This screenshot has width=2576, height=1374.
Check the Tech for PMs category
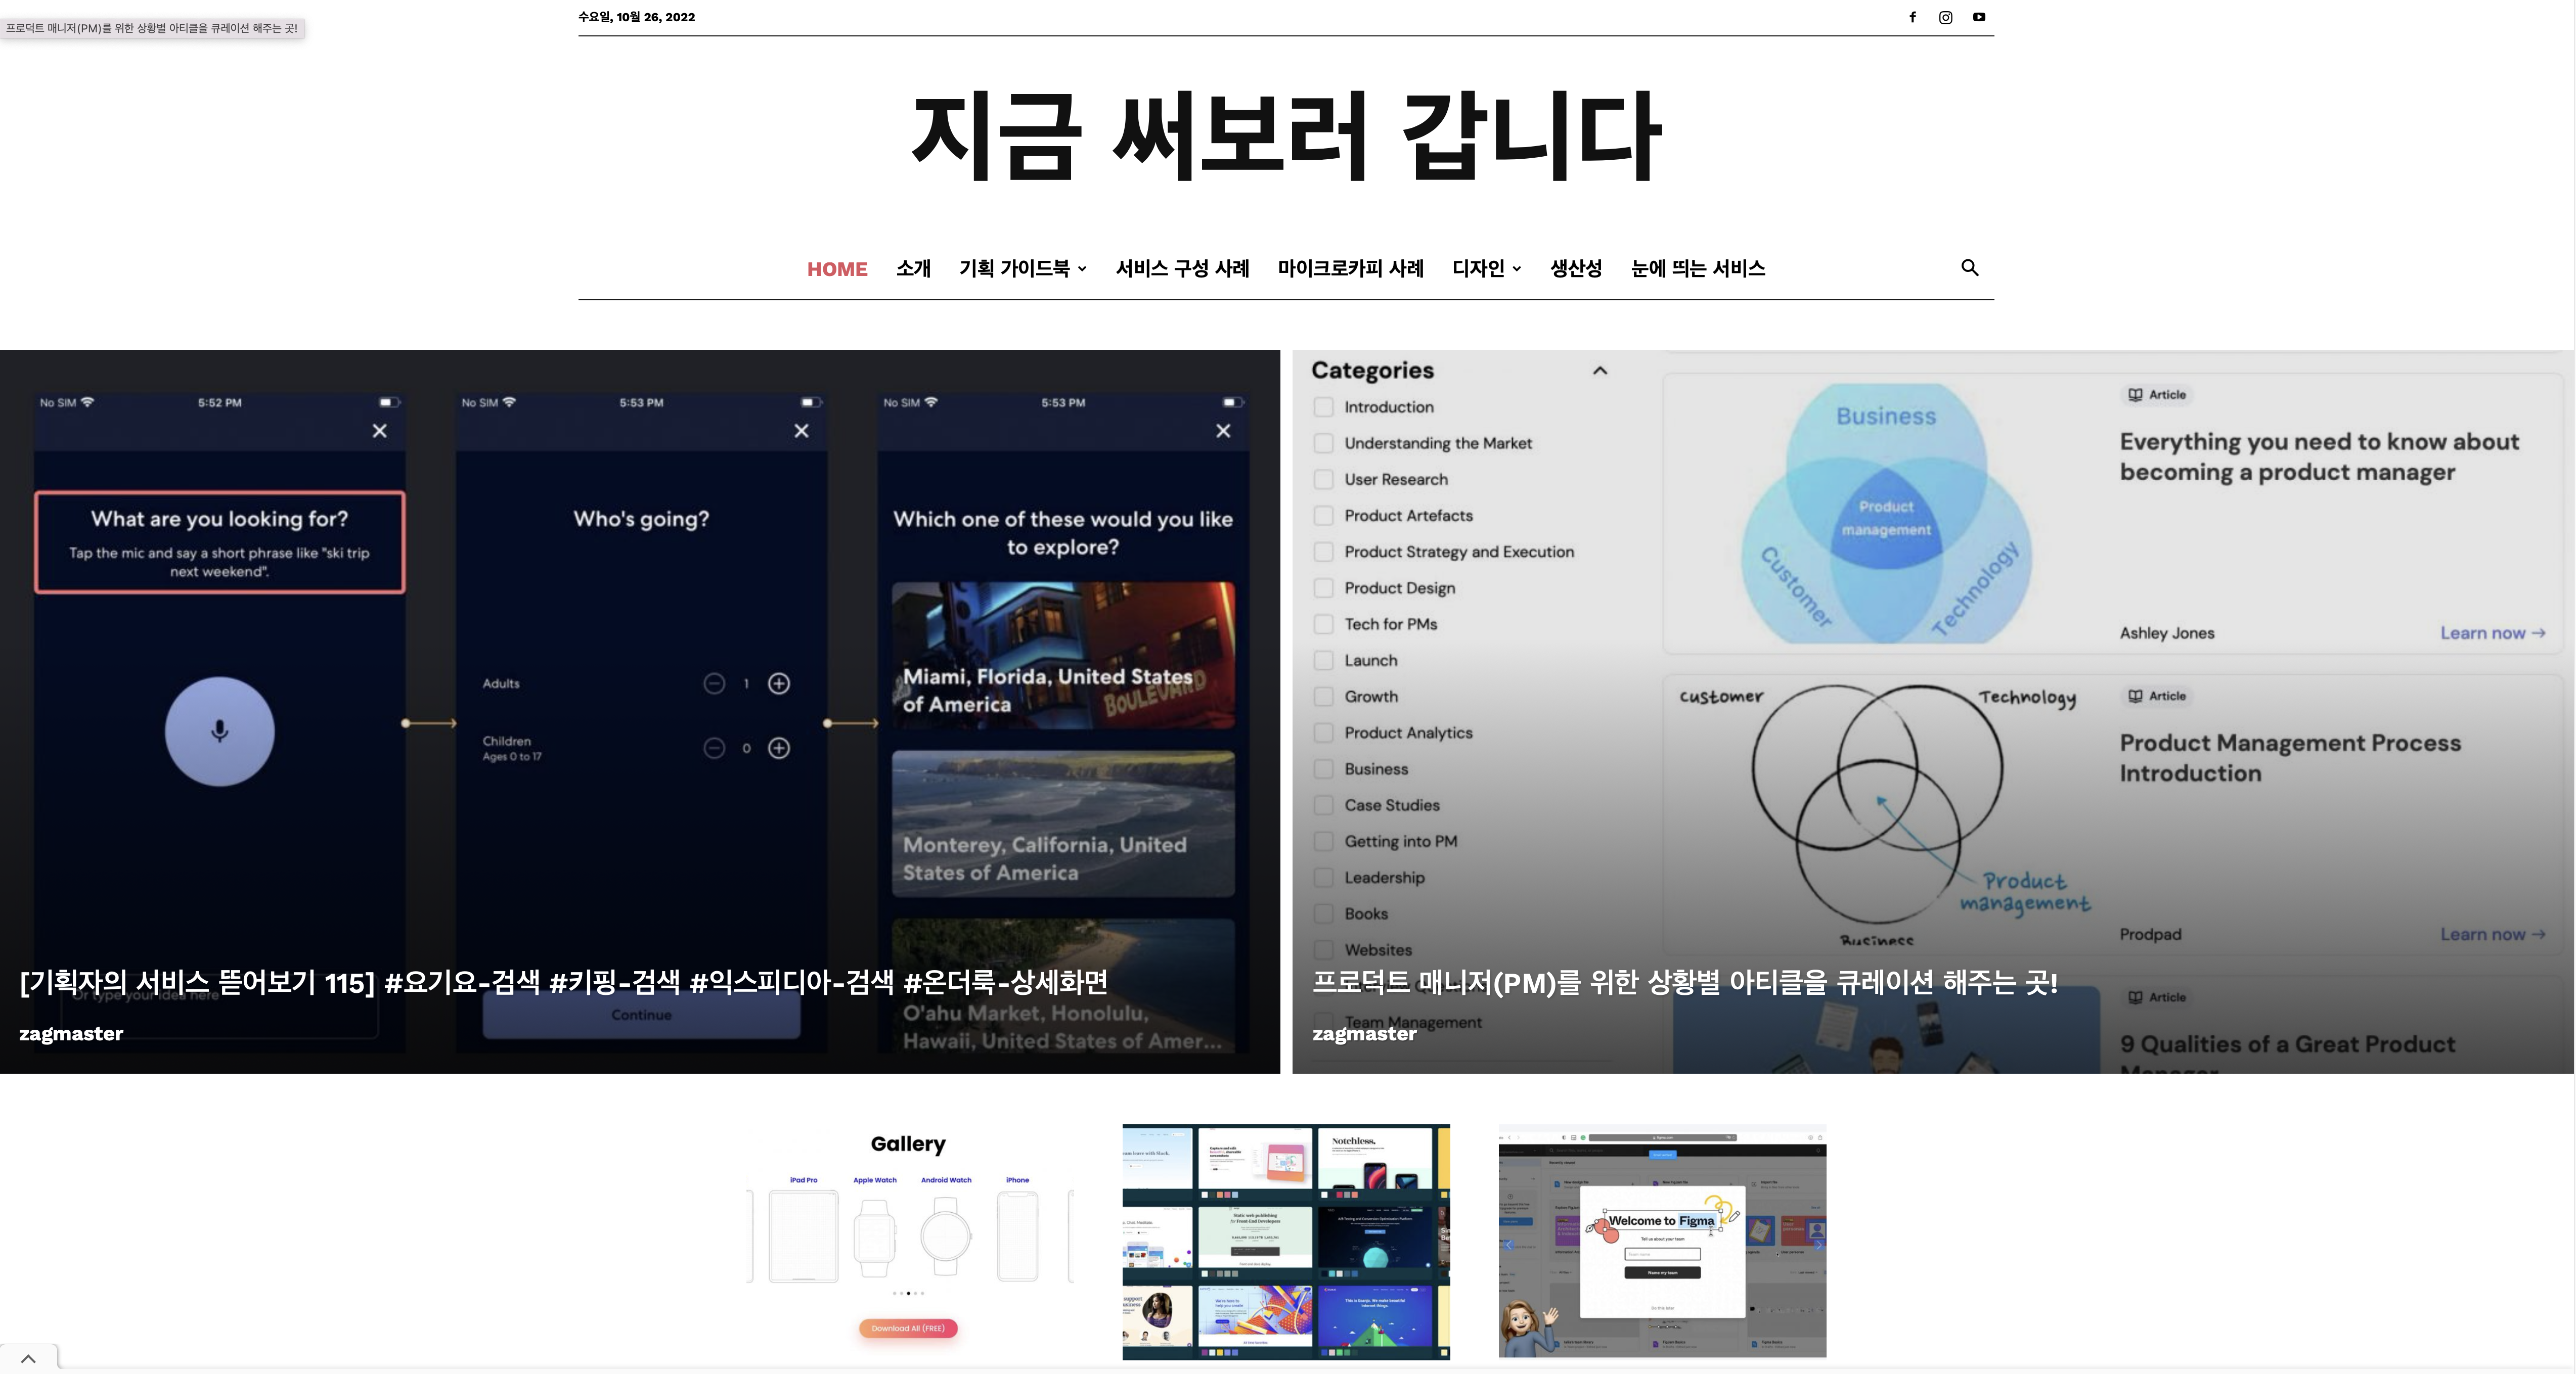1323,624
